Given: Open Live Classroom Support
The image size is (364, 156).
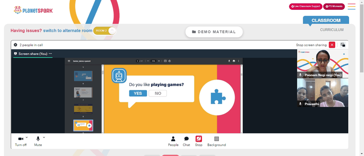Looking at the screenshot, I should pos(305,7).
